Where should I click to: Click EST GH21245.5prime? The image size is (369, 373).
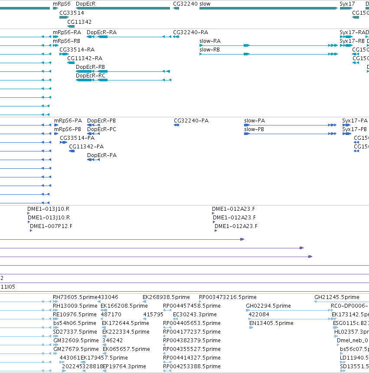click(336, 297)
